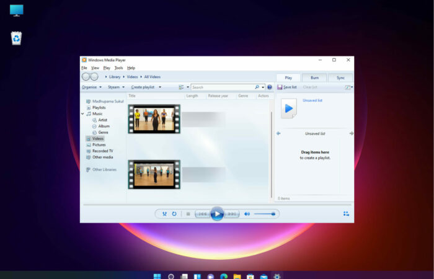Open the Help menu
Screen dimensions: 434x279
point(131,68)
